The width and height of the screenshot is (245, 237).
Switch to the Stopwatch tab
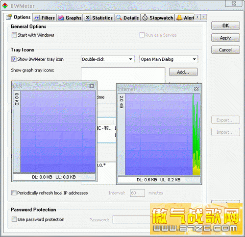click(158, 18)
